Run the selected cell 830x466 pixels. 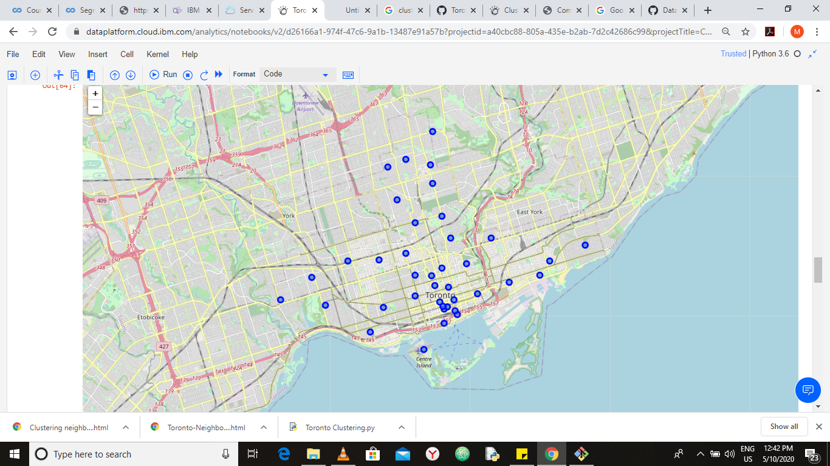click(163, 74)
